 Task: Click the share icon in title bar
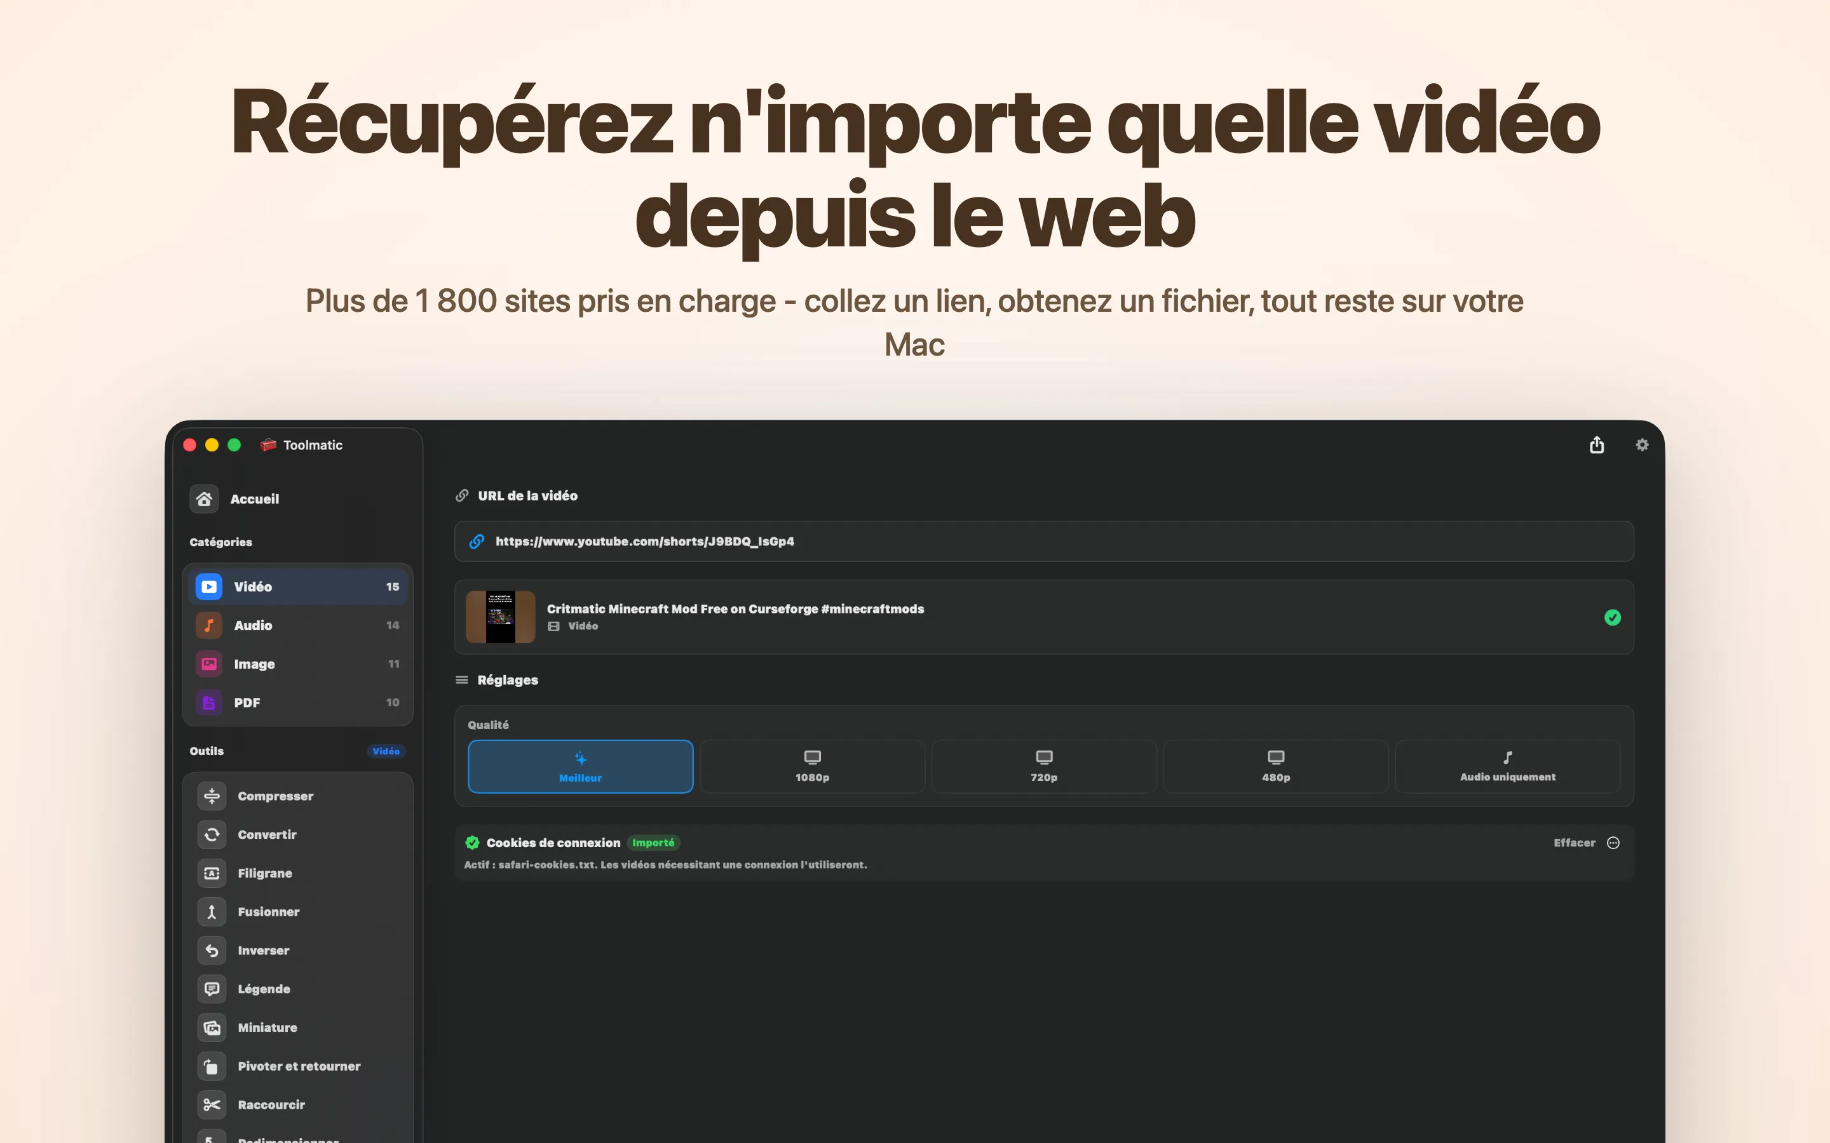tap(1596, 444)
